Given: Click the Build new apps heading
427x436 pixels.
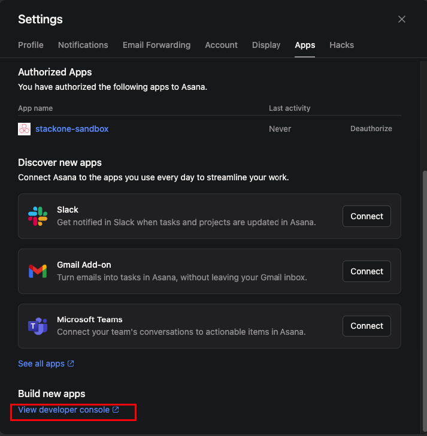Looking at the screenshot, I should tap(52, 393).
